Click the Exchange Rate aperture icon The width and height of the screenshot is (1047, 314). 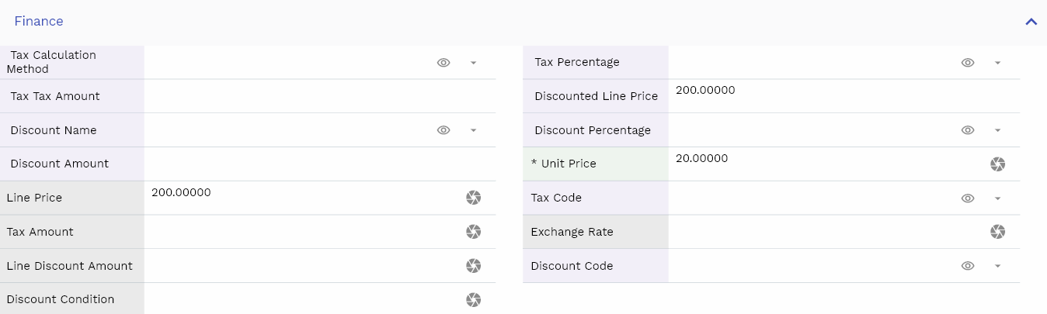pyautogui.click(x=998, y=232)
